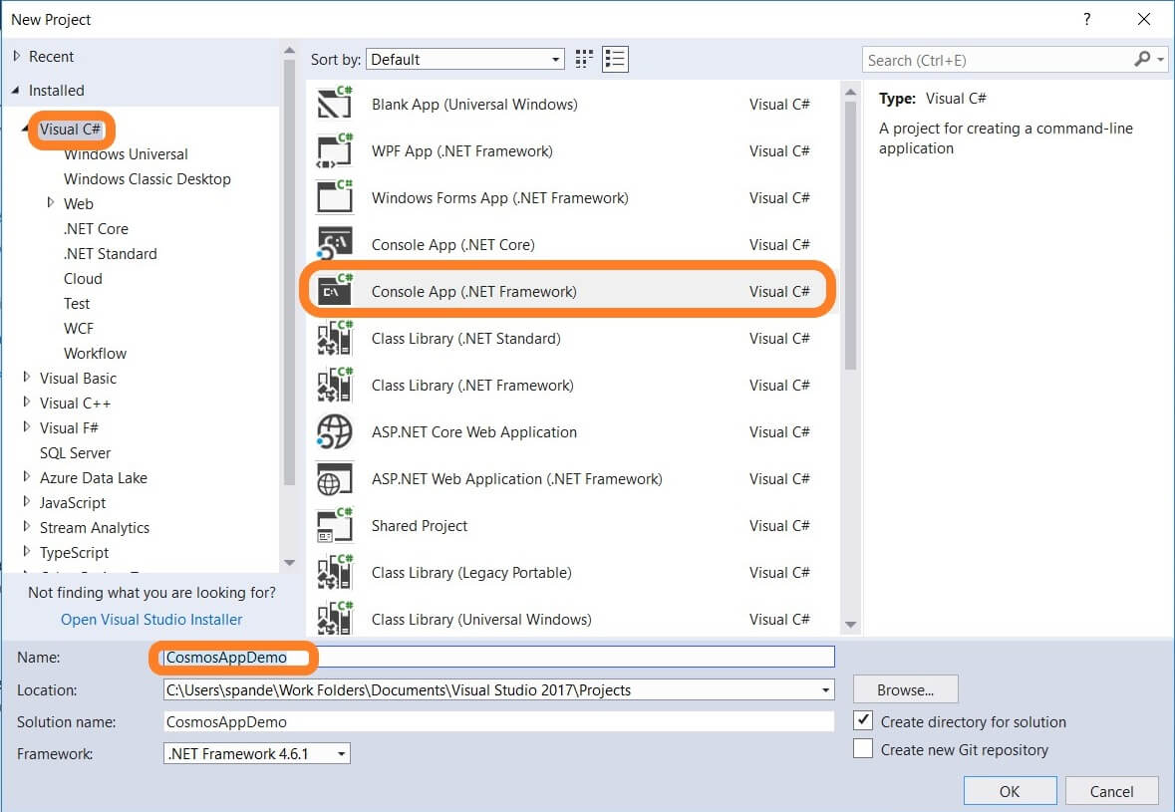Select ASP.NET Core Web Application template name
This screenshot has width=1175, height=812.
pos(473,432)
